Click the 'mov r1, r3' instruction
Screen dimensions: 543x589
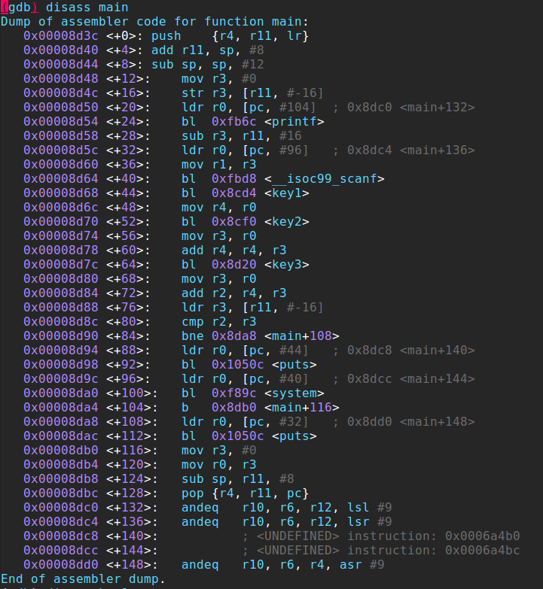219,164
